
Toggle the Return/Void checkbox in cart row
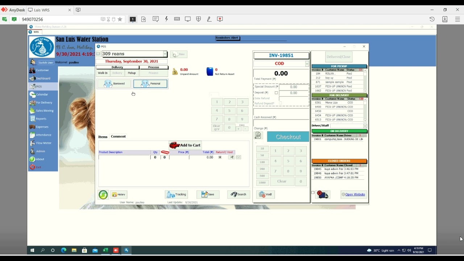point(220,157)
